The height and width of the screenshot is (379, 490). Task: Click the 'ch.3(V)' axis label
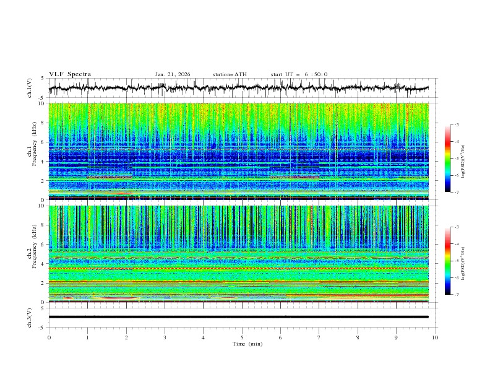point(30,318)
